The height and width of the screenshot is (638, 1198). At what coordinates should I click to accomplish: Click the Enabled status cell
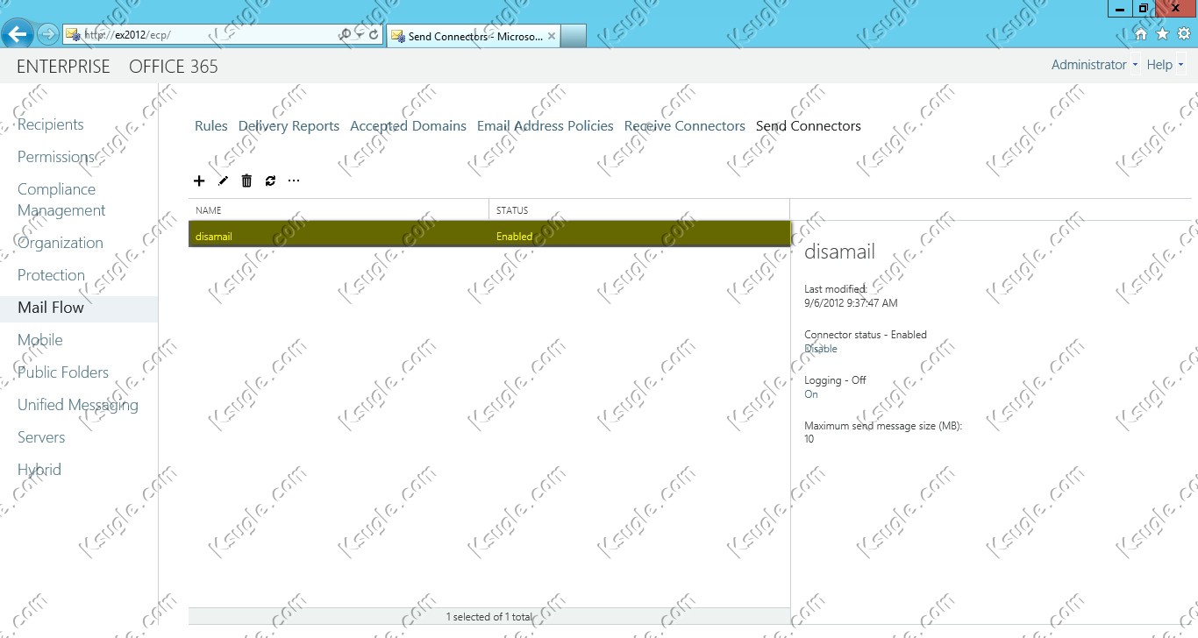pos(514,237)
